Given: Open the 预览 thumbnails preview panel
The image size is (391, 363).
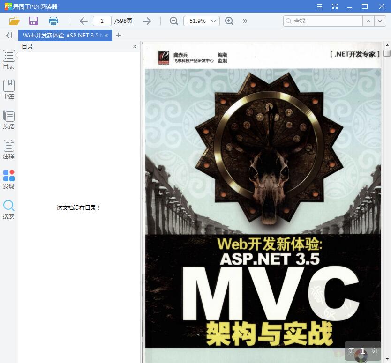Looking at the screenshot, I should pos(9,119).
